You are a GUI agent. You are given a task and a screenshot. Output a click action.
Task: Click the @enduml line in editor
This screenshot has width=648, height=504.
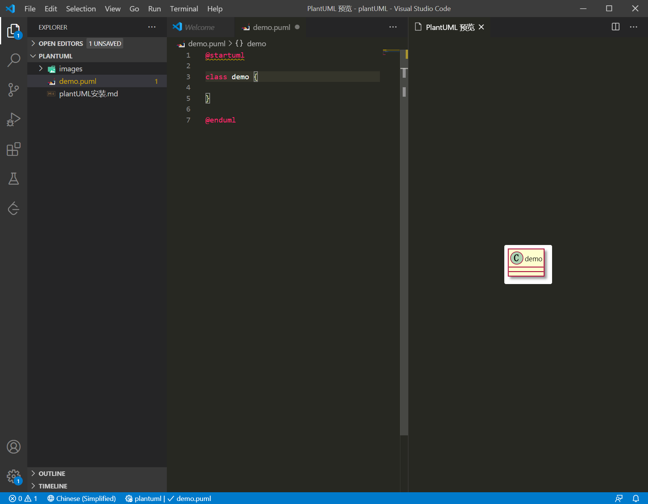tap(220, 120)
